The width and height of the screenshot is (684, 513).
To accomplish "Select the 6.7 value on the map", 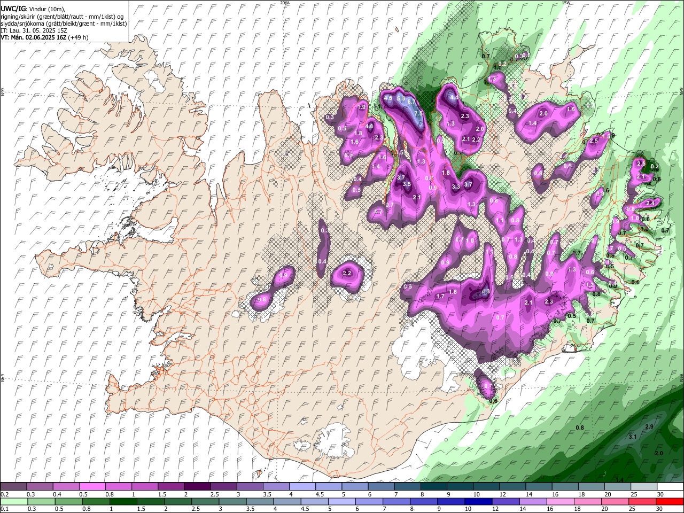I will [411, 102].
